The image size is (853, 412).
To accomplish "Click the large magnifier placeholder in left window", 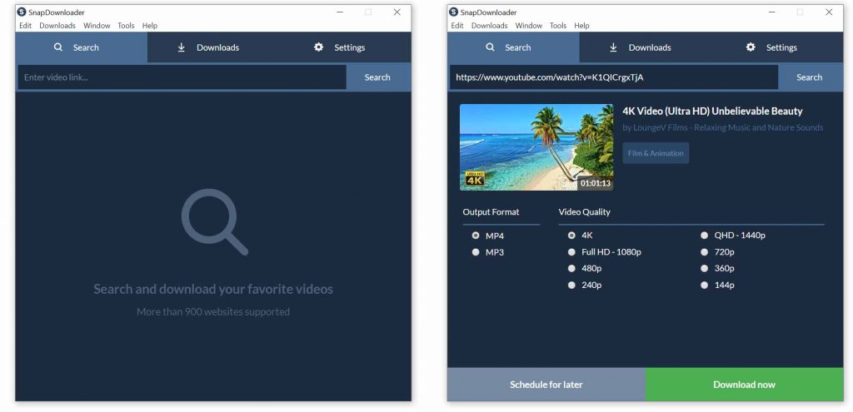I will point(214,221).
